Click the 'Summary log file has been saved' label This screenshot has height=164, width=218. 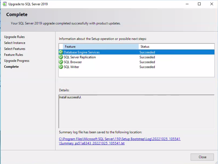pyautogui.click(x=100, y=132)
